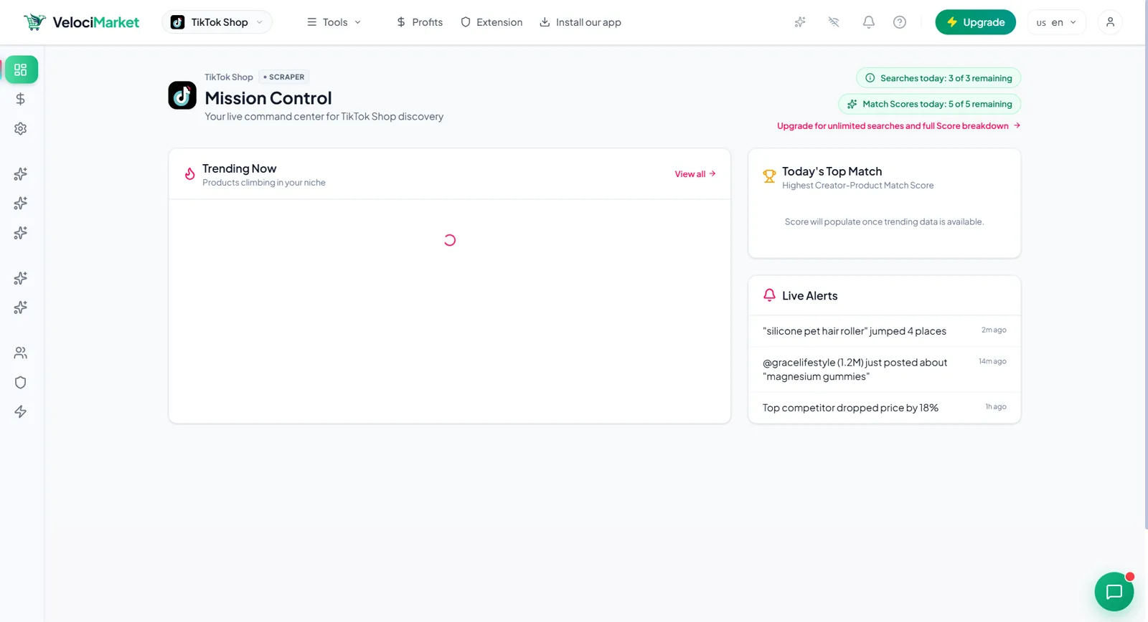
Task: Click the green Upgrade button
Action: tap(976, 22)
